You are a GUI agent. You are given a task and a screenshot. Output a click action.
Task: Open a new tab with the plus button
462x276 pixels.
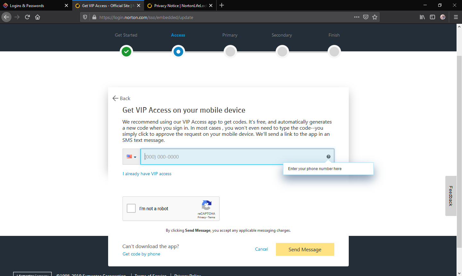pos(222,5)
